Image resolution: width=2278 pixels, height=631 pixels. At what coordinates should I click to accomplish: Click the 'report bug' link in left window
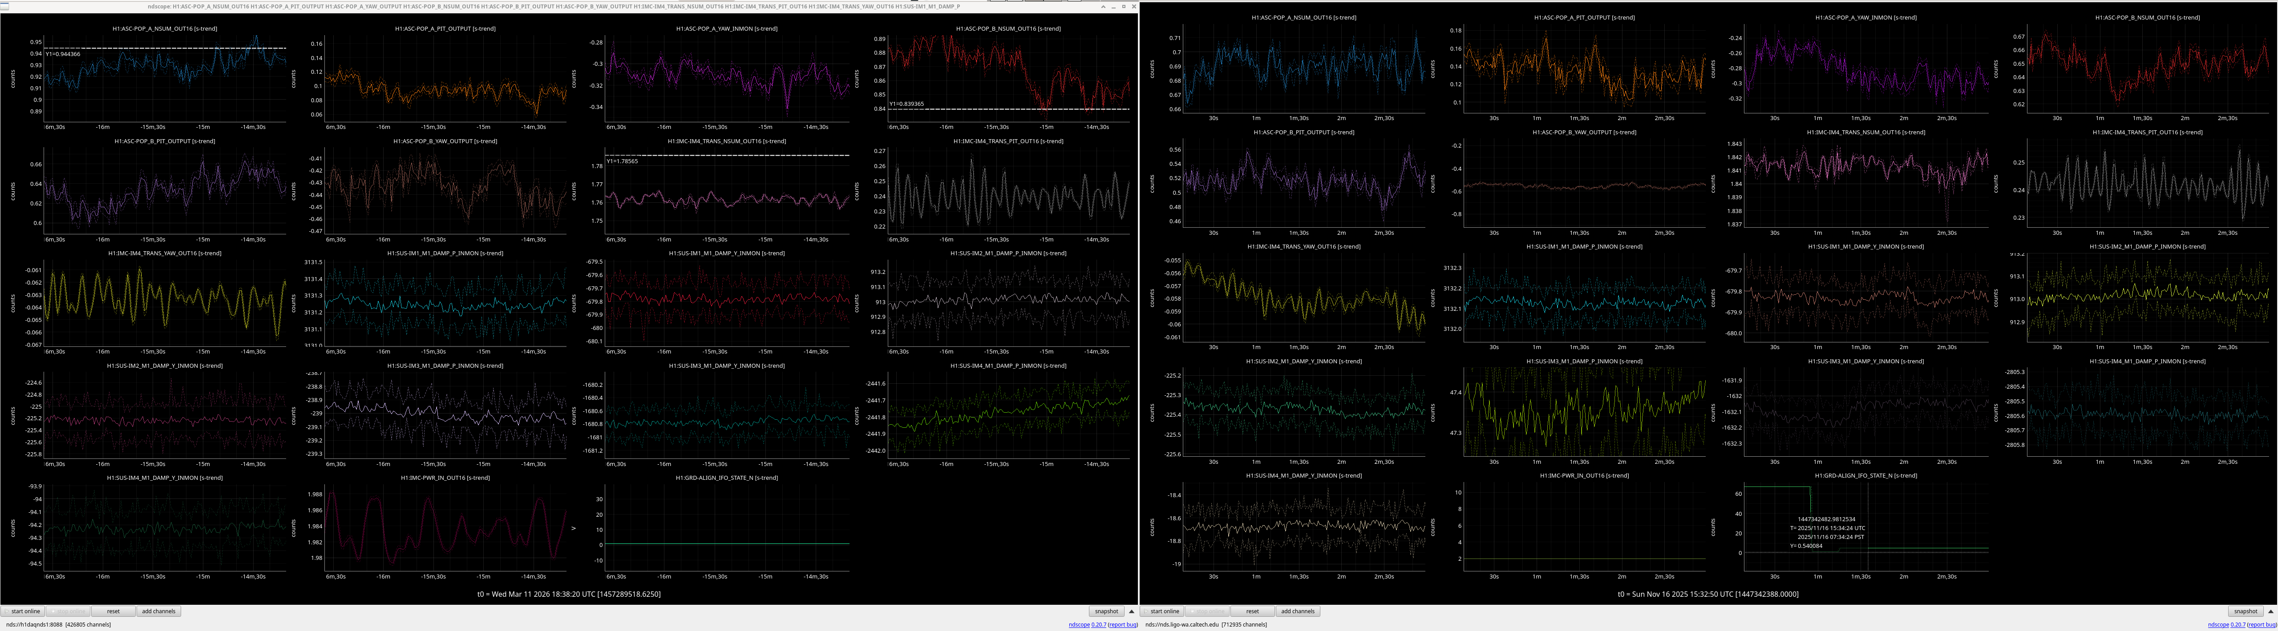pos(1123,625)
